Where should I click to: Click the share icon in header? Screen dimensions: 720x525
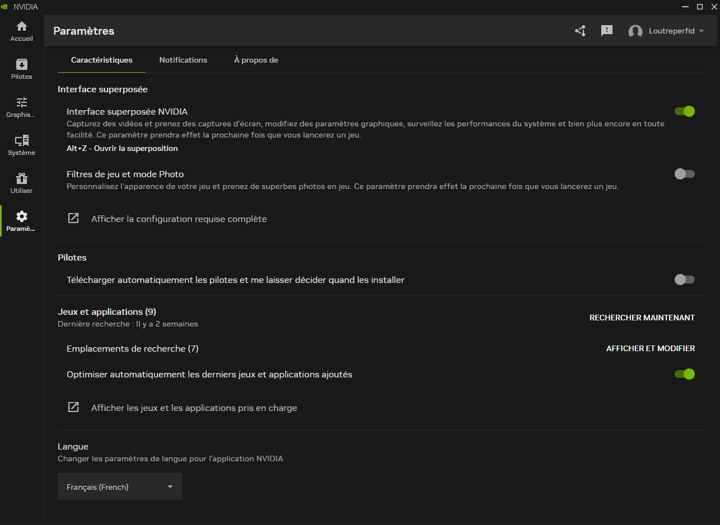coord(580,31)
